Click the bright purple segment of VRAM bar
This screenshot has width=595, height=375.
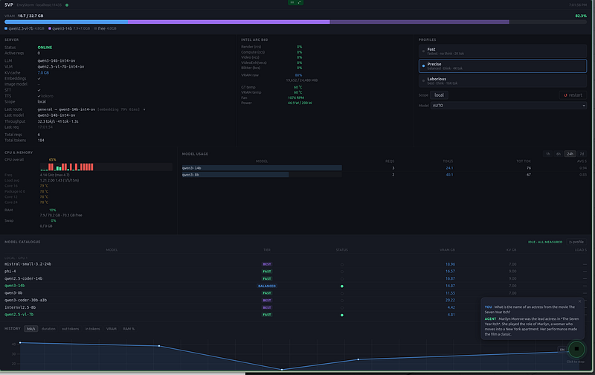[x=229, y=22]
